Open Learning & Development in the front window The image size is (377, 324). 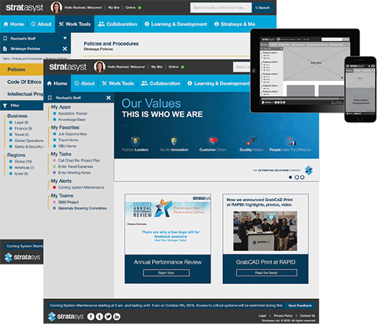(219, 83)
